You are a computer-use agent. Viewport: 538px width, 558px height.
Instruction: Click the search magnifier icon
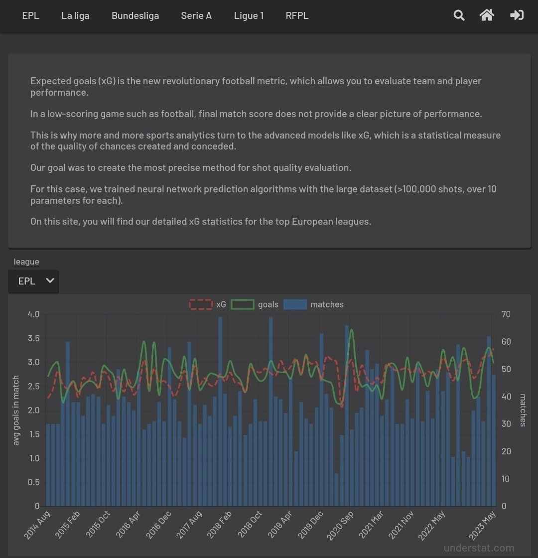pos(459,15)
